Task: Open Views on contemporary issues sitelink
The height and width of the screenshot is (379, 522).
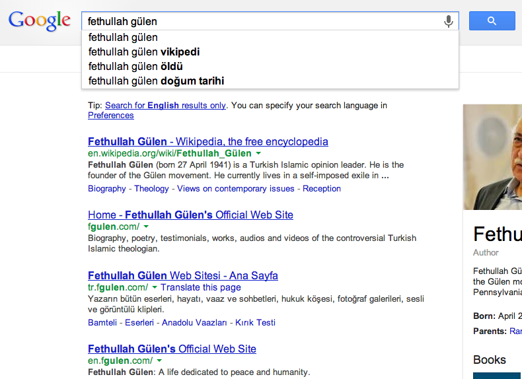Action: coord(236,189)
